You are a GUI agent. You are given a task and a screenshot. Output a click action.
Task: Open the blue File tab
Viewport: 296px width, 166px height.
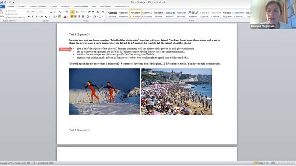[2, 6]
